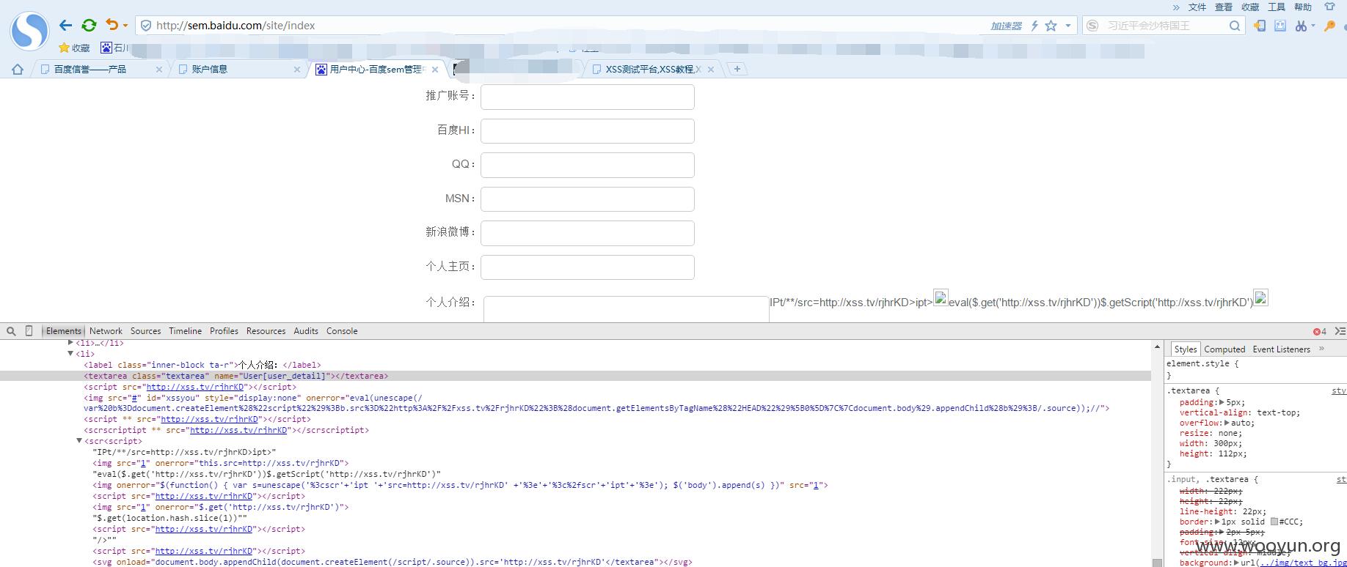
Task: Open the 收藏 menu in the menu bar
Action: 1250,7
